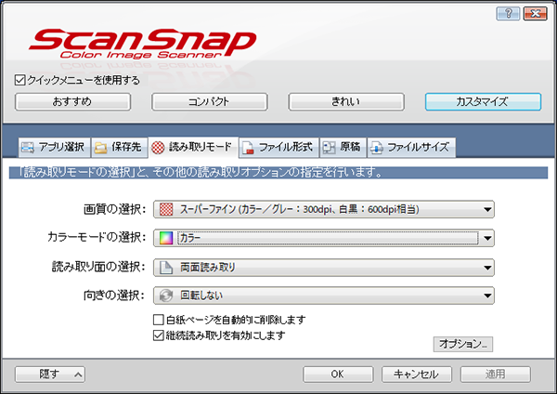
Task: Choose the カスタマイズ profile button
Action: [x=482, y=101]
